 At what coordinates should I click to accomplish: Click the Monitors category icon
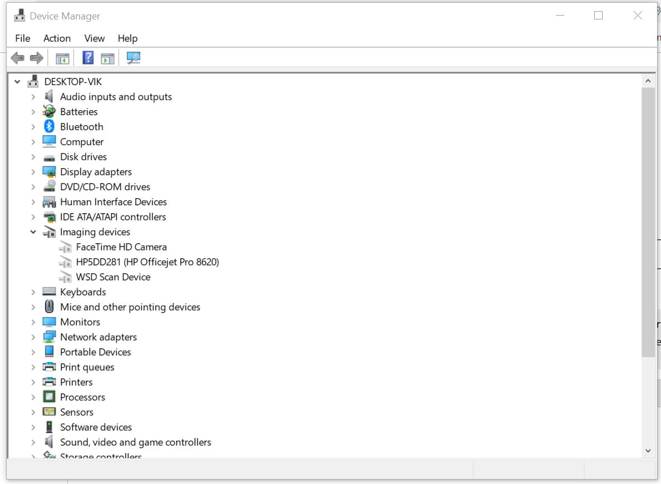(x=49, y=322)
